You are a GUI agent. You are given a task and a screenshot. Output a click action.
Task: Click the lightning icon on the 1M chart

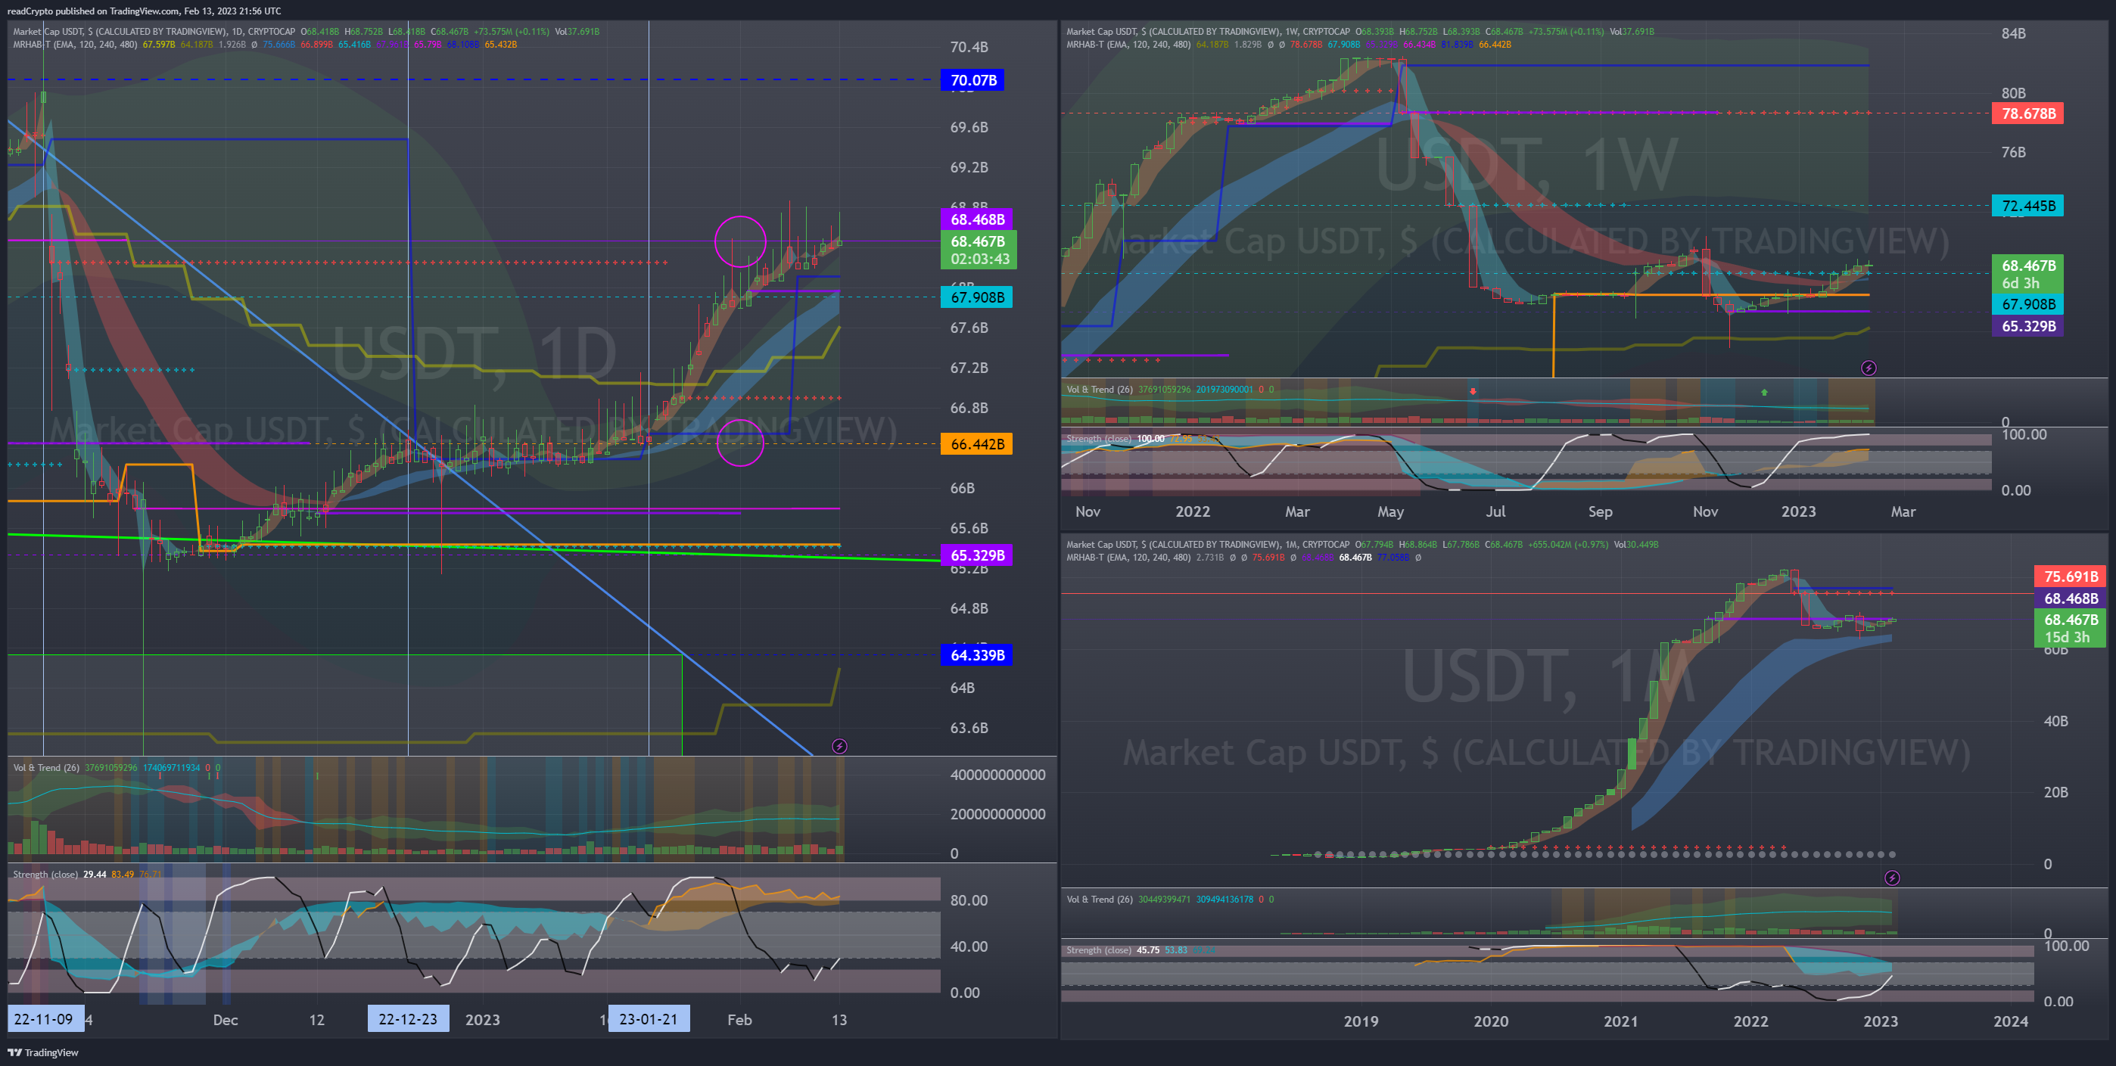pos(1892,878)
